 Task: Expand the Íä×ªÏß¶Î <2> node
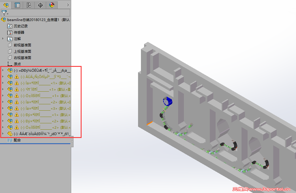[x=3, y=102]
